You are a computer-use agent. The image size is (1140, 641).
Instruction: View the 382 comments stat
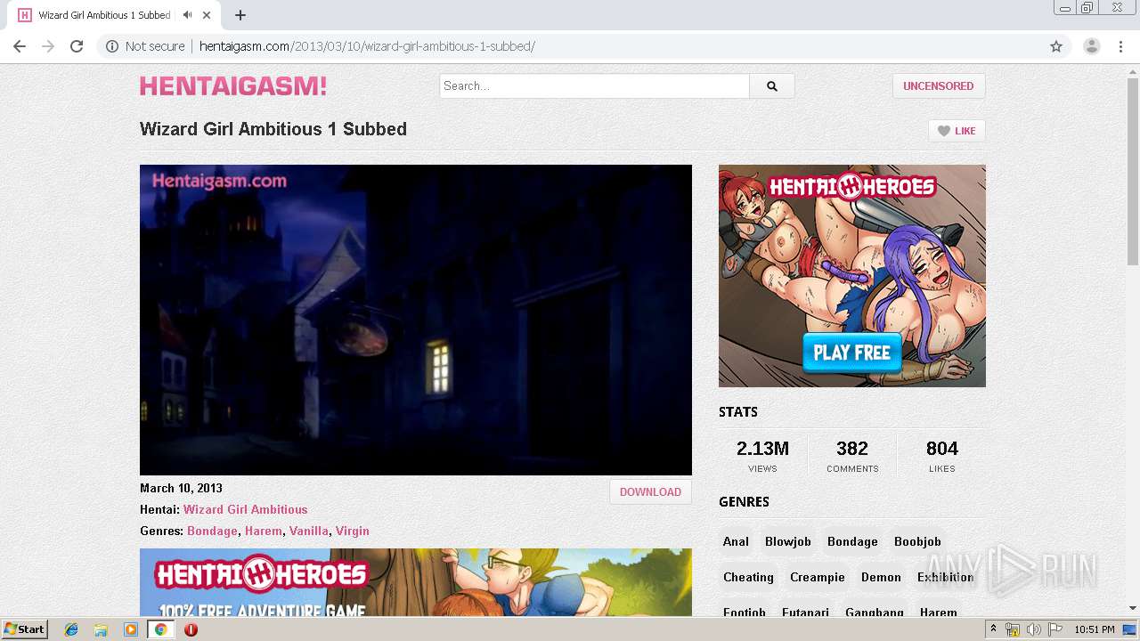[852, 455]
